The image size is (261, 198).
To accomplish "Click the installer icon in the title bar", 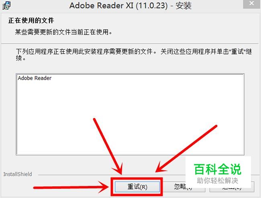I will coord(6,5).
